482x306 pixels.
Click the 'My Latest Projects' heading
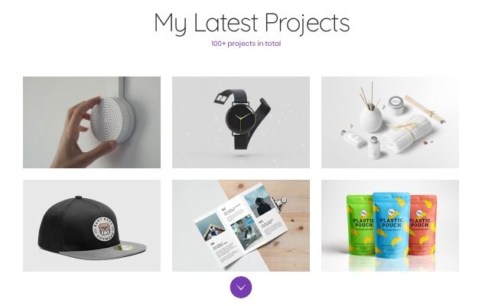pos(252,23)
